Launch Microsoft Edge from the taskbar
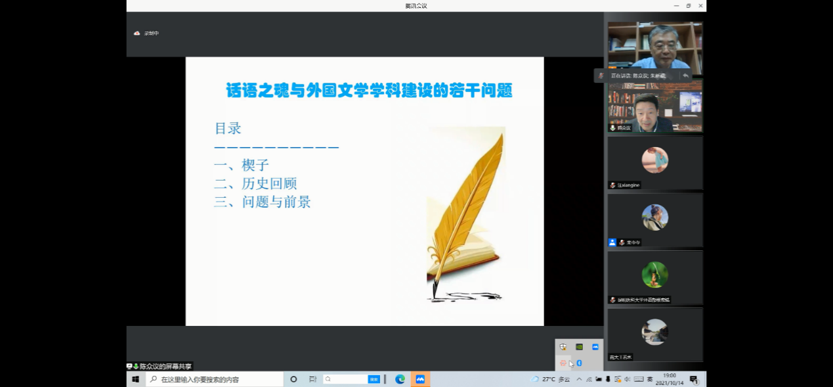This screenshot has width=833, height=387. (400, 379)
